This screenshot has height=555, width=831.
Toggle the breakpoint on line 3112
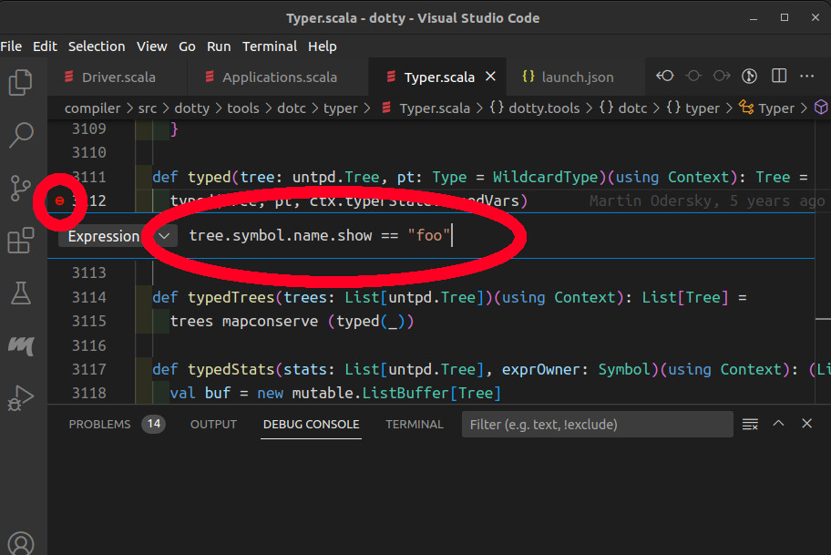[60, 201]
